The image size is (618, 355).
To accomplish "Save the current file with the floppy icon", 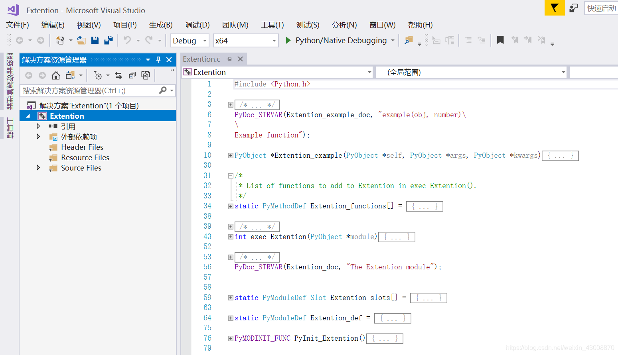I will 95,40.
